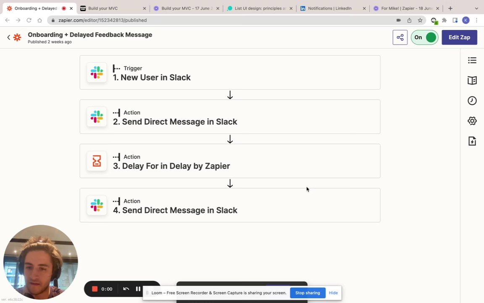Open the Zap notes book icon
Image resolution: width=484 pixels, height=303 pixels.
pyautogui.click(x=472, y=80)
